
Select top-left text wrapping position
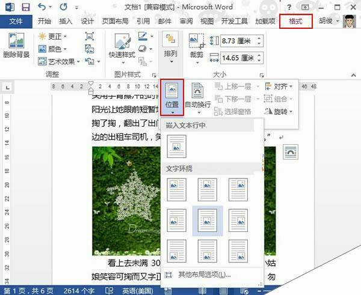(x=176, y=189)
